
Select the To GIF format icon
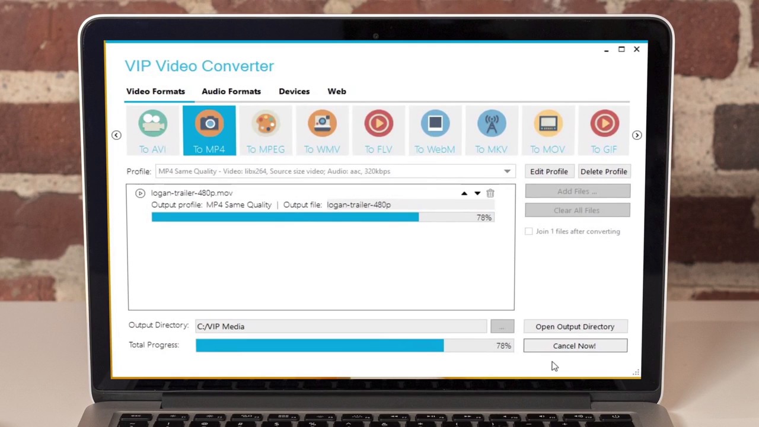604,131
